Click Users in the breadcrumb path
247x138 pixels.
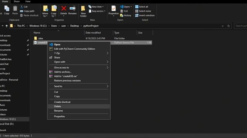pos(54,26)
